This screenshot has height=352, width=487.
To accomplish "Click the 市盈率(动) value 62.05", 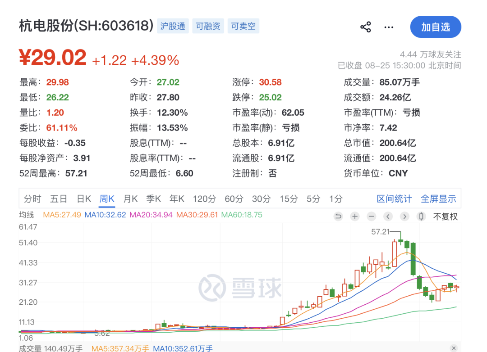I will pyautogui.click(x=293, y=113).
